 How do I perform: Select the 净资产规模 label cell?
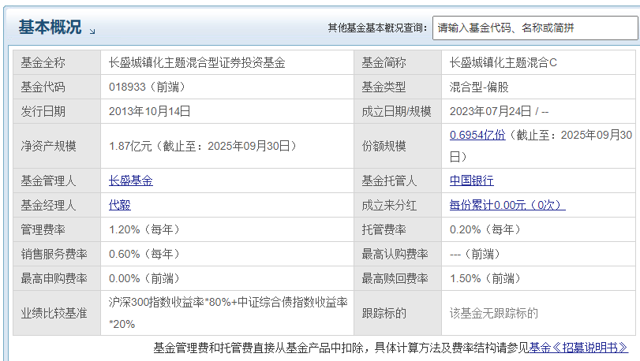[57, 146]
